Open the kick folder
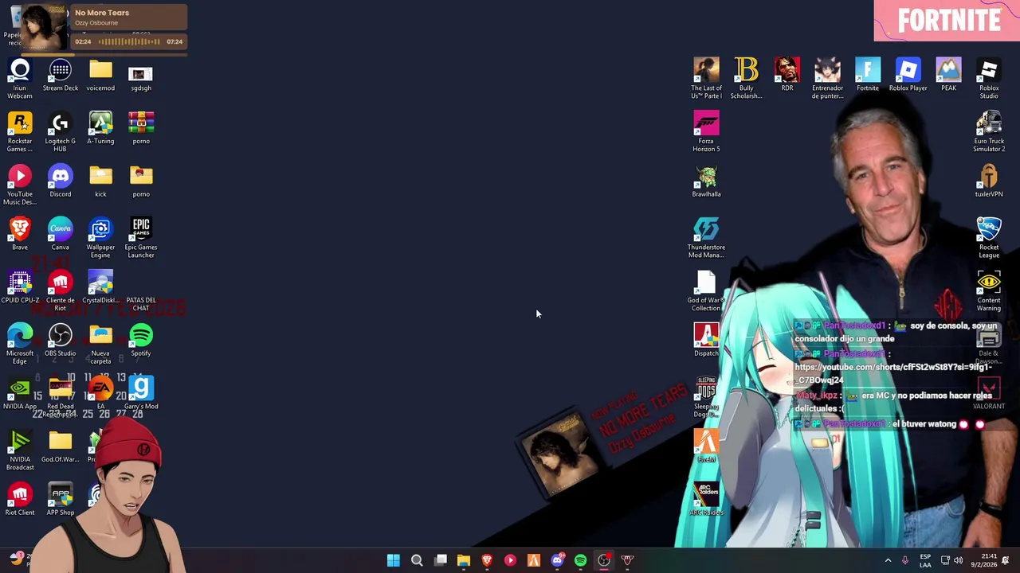The width and height of the screenshot is (1020, 573). click(100, 181)
